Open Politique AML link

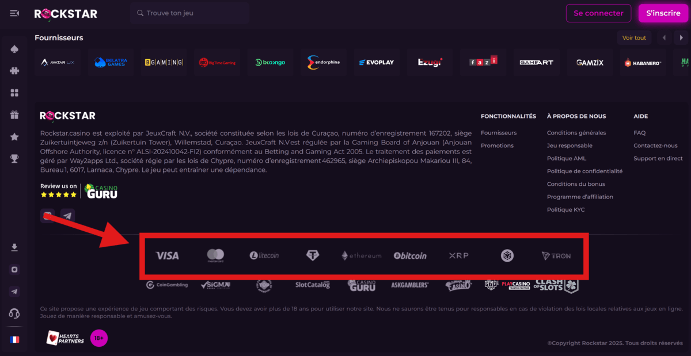567,158
